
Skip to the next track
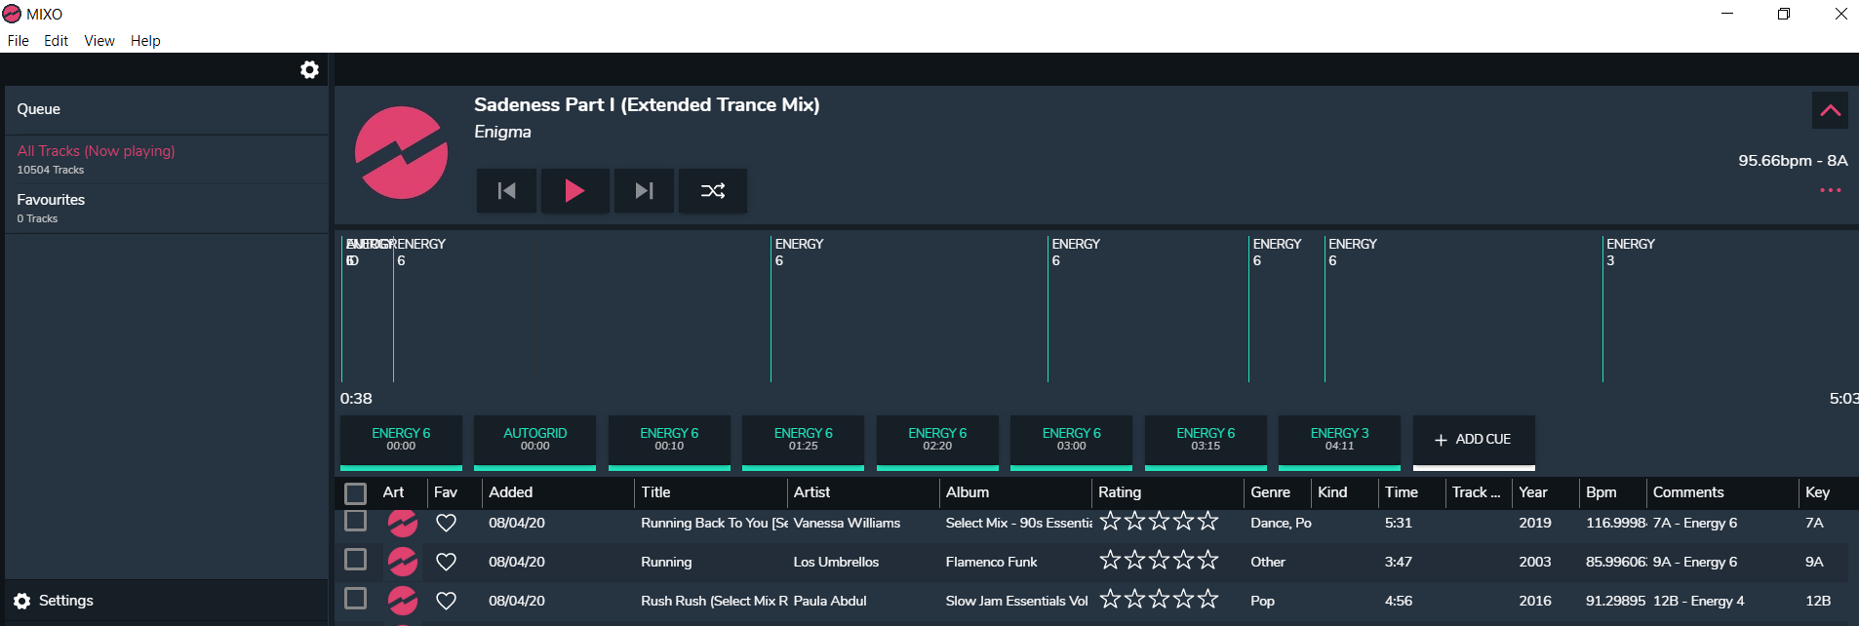(x=644, y=191)
